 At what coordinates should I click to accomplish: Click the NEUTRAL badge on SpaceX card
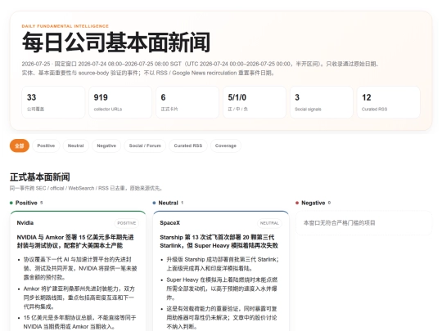click(269, 223)
